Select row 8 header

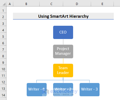[3, 55]
